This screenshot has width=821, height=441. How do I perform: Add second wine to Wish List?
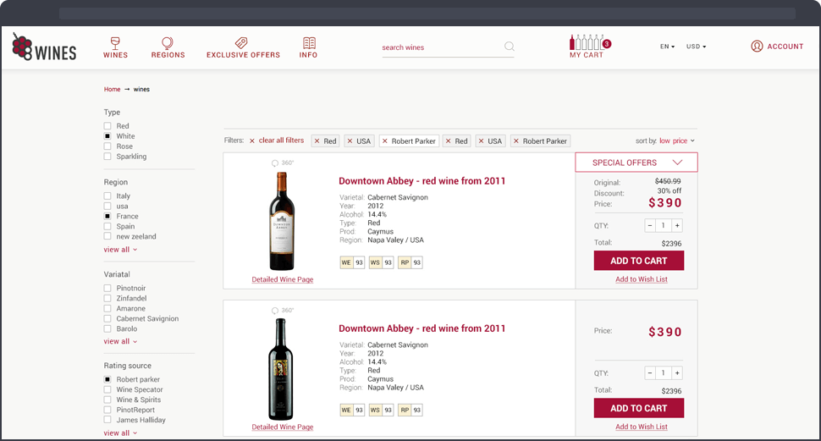pos(642,427)
